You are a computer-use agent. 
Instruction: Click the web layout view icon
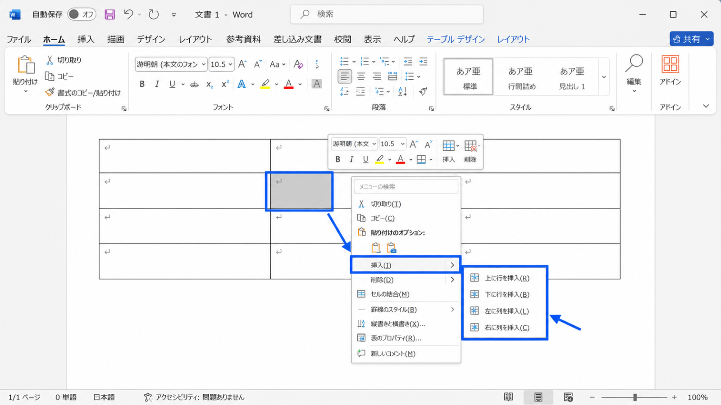coord(568,397)
